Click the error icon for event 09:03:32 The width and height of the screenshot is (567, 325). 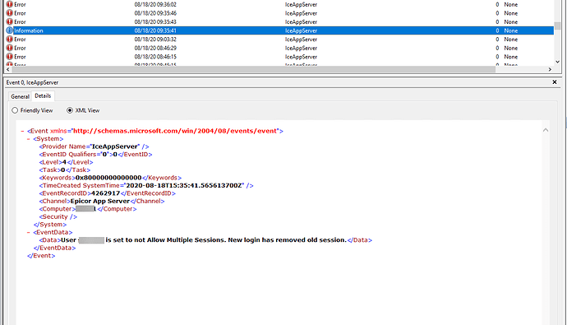click(9, 39)
